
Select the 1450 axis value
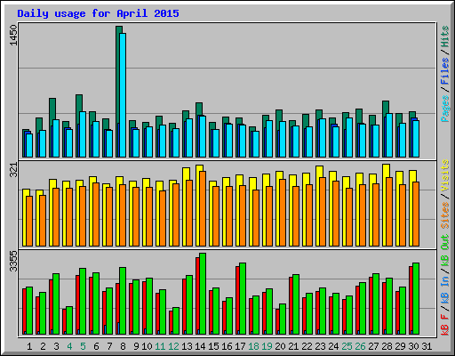tap(13, 36)
